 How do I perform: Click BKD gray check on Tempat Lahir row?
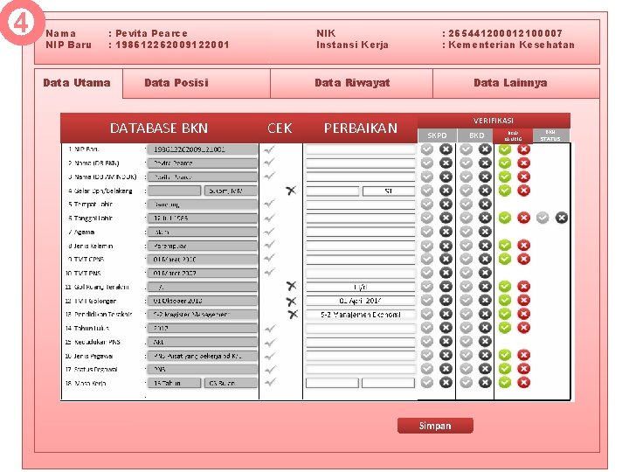point(466,204)
